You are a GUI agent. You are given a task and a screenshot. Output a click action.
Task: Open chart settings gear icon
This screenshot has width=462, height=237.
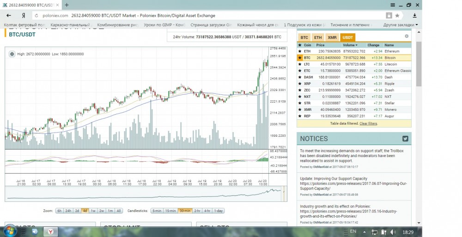pyautogui.click(x=12, y=54)
